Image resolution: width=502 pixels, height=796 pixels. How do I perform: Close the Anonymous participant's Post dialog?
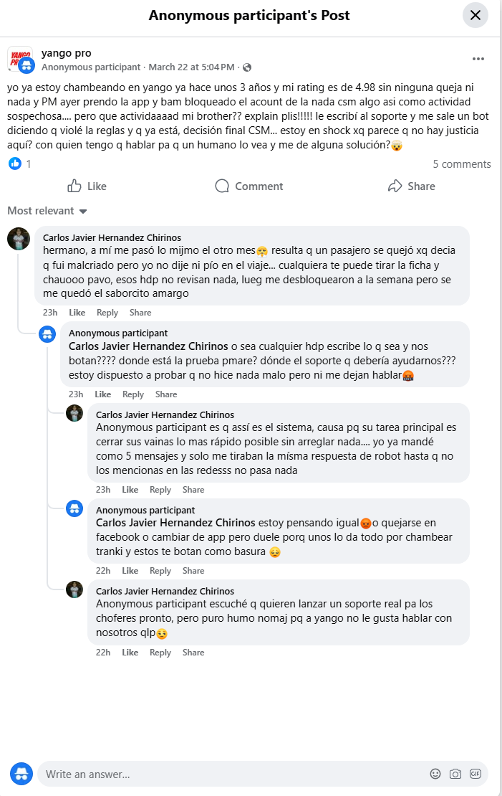click(x=475, y=15)
